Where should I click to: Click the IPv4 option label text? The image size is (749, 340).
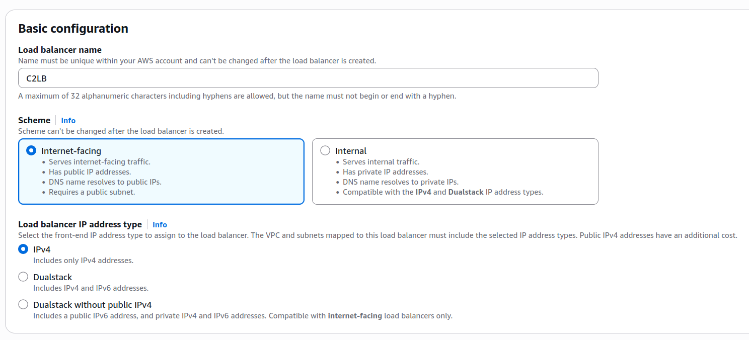(42, 249)
